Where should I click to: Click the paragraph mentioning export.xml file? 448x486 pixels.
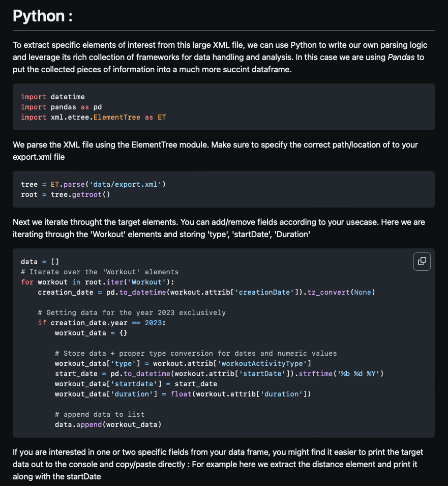point(216,151)
